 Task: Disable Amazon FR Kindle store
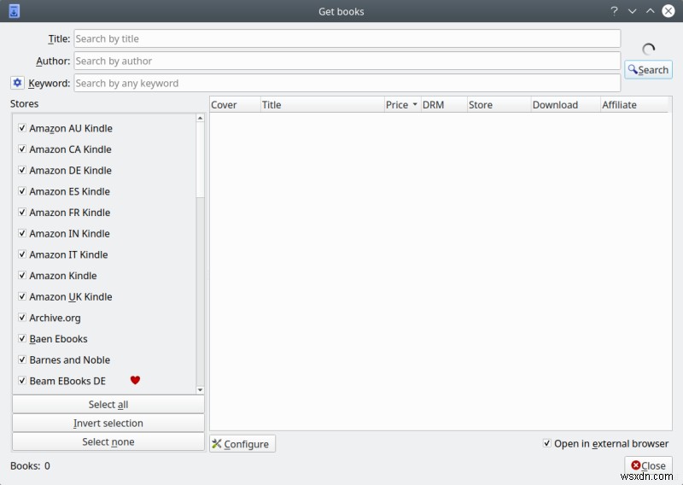(22, 212)
